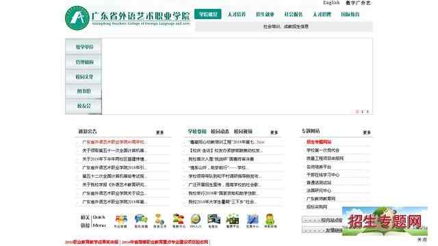Click the 社会培训 submenu link

coord(272,27)
